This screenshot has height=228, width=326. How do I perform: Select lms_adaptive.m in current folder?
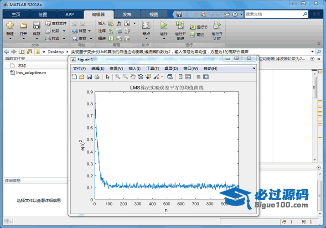(x=28, y=73)
